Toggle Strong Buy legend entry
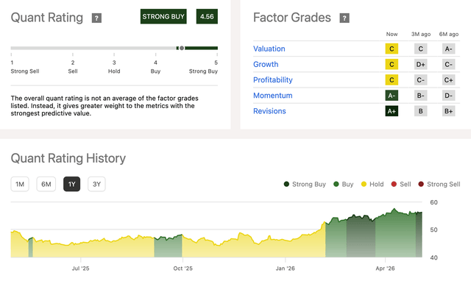The width and height of the screenshot is (471, 281). pos(305,184)
